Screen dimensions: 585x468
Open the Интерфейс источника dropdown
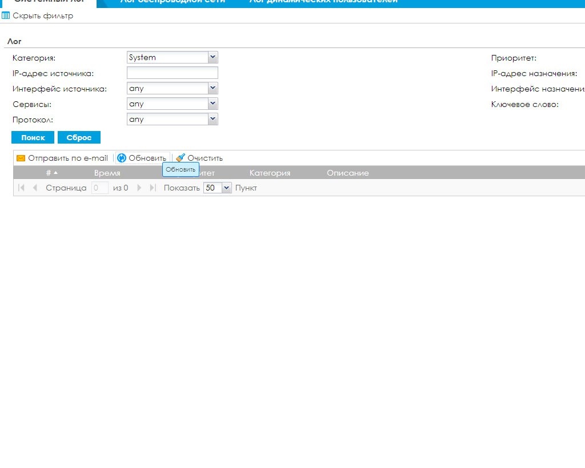click(x=213, y=88)
